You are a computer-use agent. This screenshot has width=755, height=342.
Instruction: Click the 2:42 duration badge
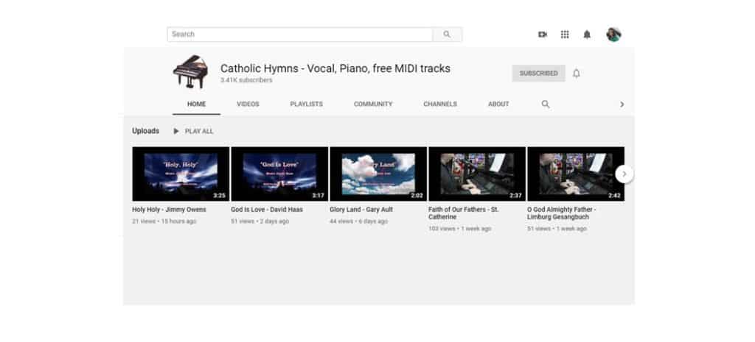tap(614, 196)
